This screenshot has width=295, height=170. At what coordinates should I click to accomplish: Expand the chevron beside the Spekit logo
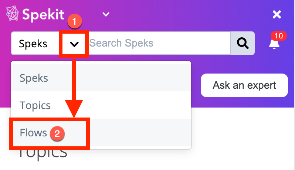106,14
